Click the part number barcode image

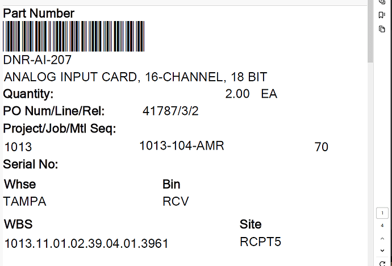74,36
